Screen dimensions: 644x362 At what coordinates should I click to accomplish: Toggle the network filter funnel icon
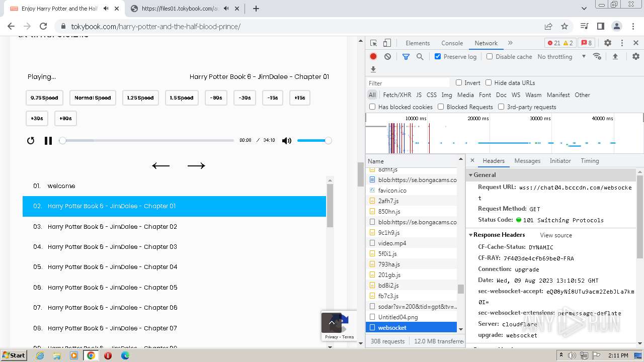406,57
